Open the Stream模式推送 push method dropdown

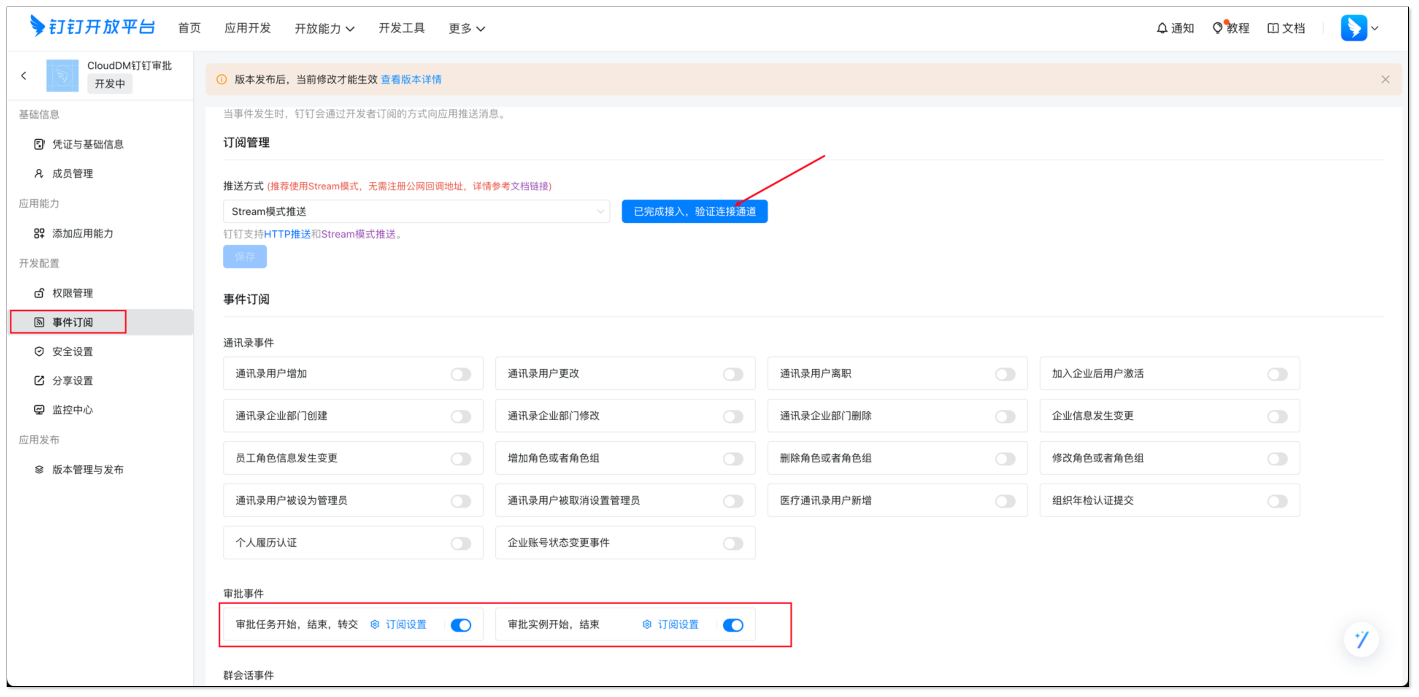416,212
